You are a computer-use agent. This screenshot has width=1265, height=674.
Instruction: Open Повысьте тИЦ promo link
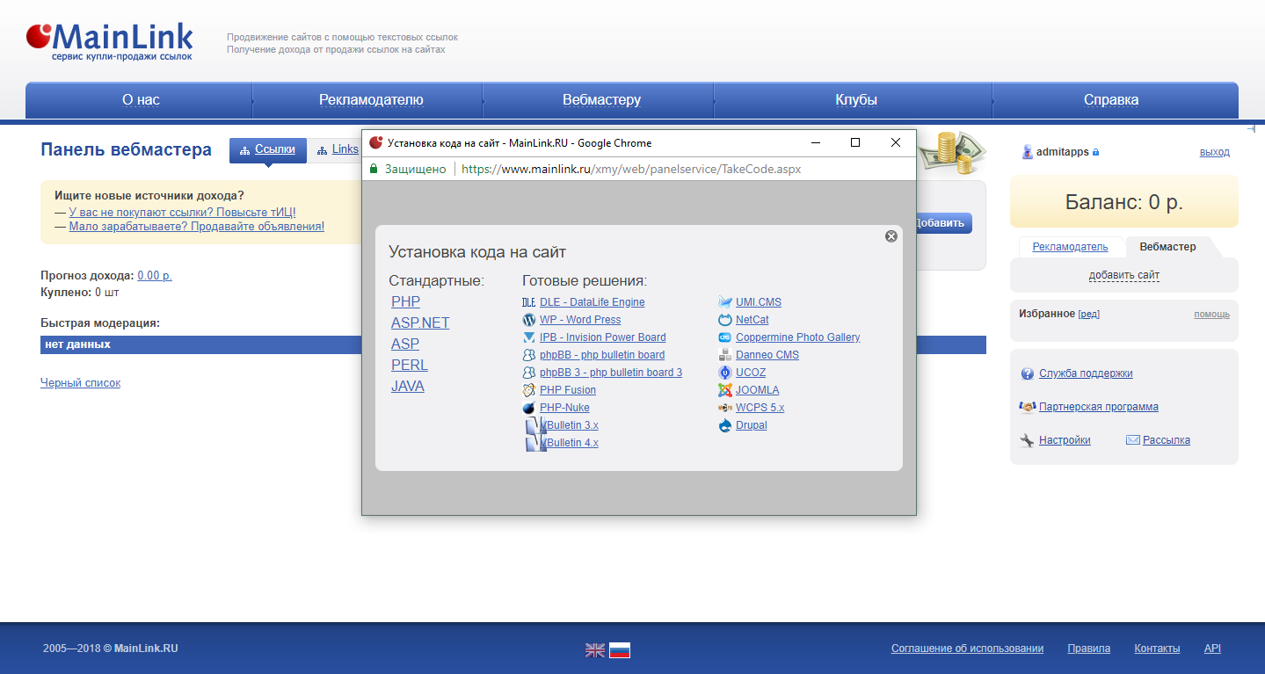(x=183, y=212)
